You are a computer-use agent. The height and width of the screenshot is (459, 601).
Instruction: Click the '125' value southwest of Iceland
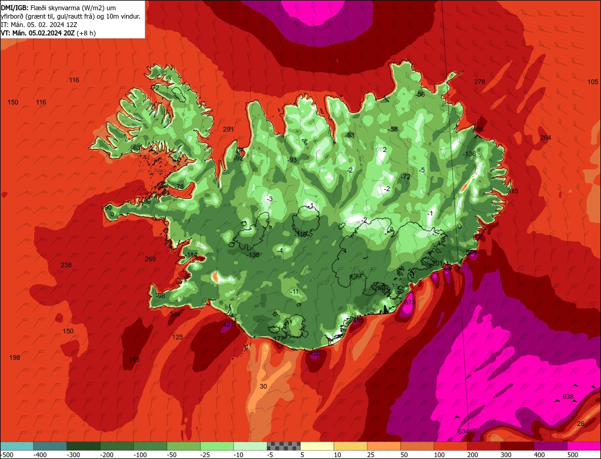[177, 337]
